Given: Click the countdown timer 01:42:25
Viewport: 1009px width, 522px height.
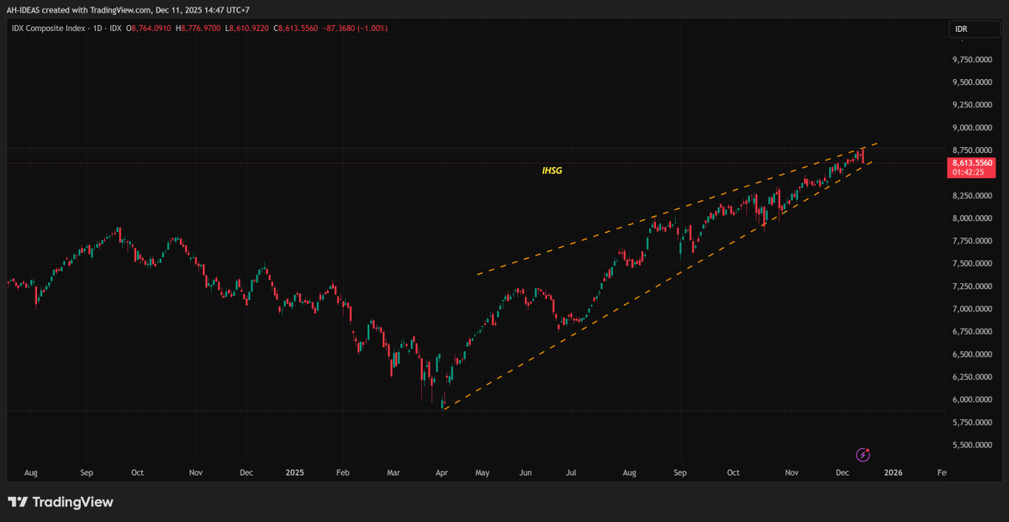Looking at the screenshot, I should (967, 172).
